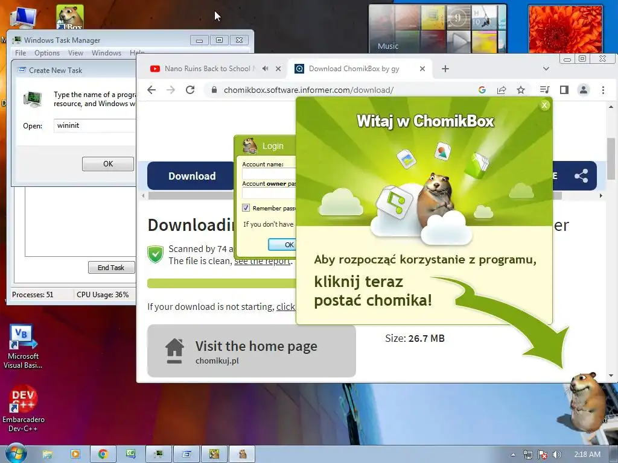The image size is (618, 463).
Task: Open Windows Explorer from the taskbar
Action: (47, 455)
